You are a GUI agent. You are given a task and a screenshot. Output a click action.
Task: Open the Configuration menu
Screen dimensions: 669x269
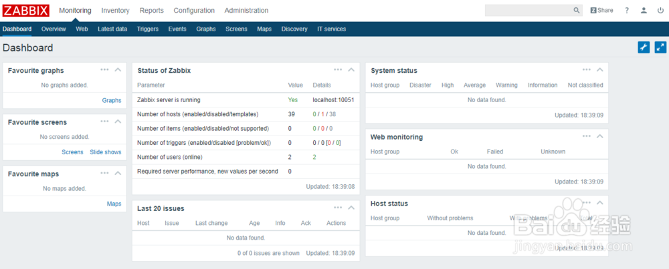tap(194, 11)
